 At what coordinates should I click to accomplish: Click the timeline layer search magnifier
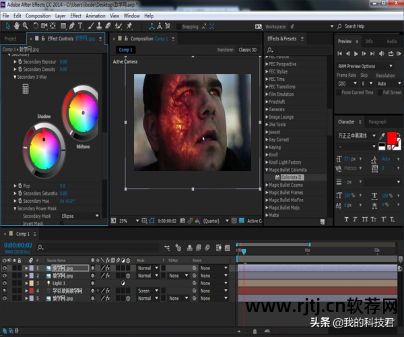tap(41, 247)
